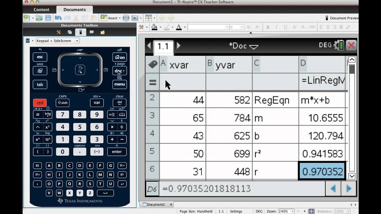The width and height of the screenshot is (381, 214).
Task: Open the text color A tool
Action: click(179, 27)
